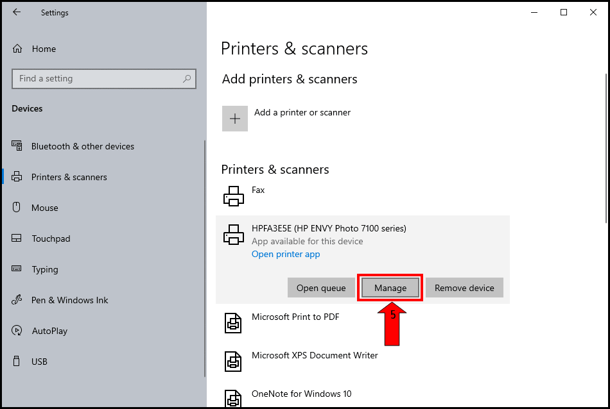
Task: Click the Open queue button
Action: pyautogui.click(x=322, y=288)
